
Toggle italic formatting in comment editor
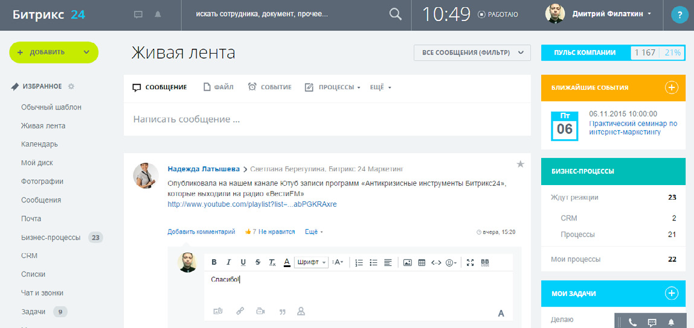(x=228, y=262)
